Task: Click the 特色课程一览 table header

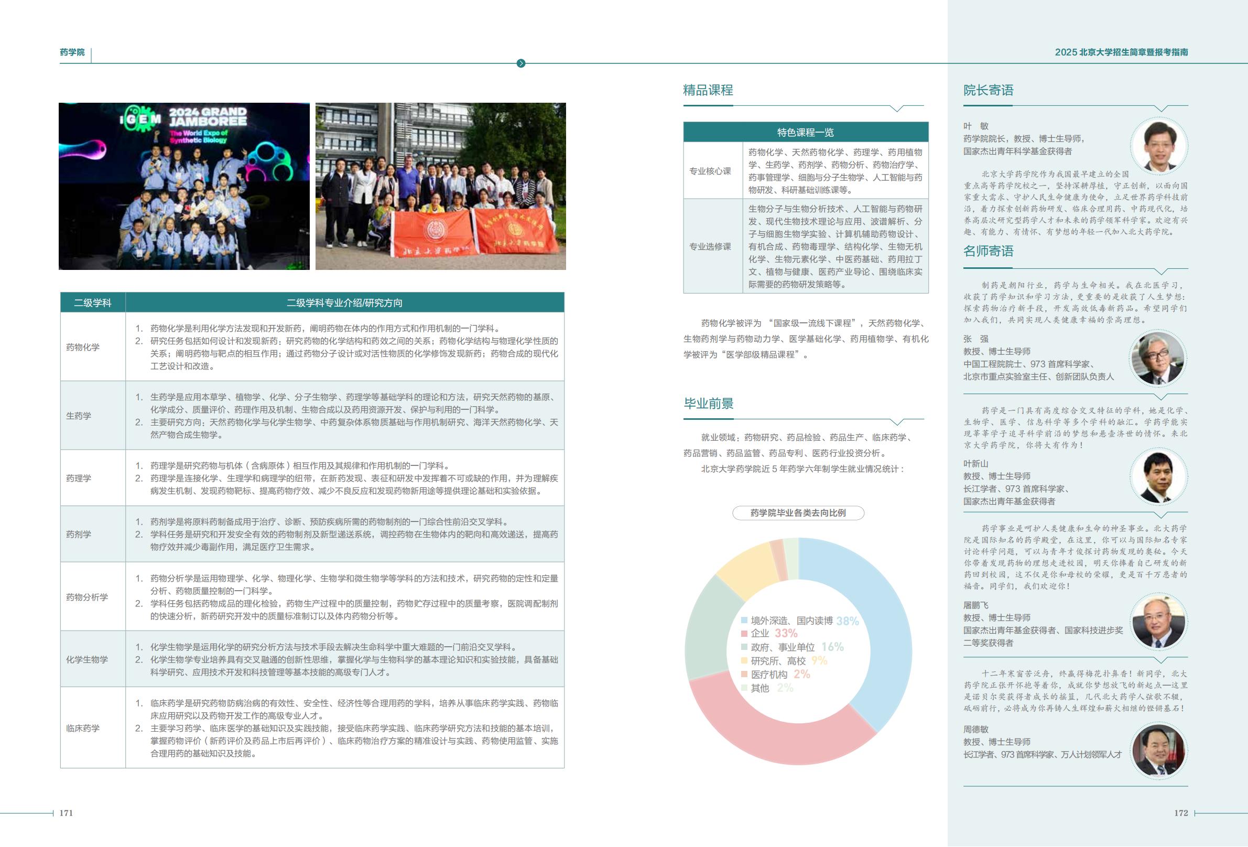Action: pos(806,132)
